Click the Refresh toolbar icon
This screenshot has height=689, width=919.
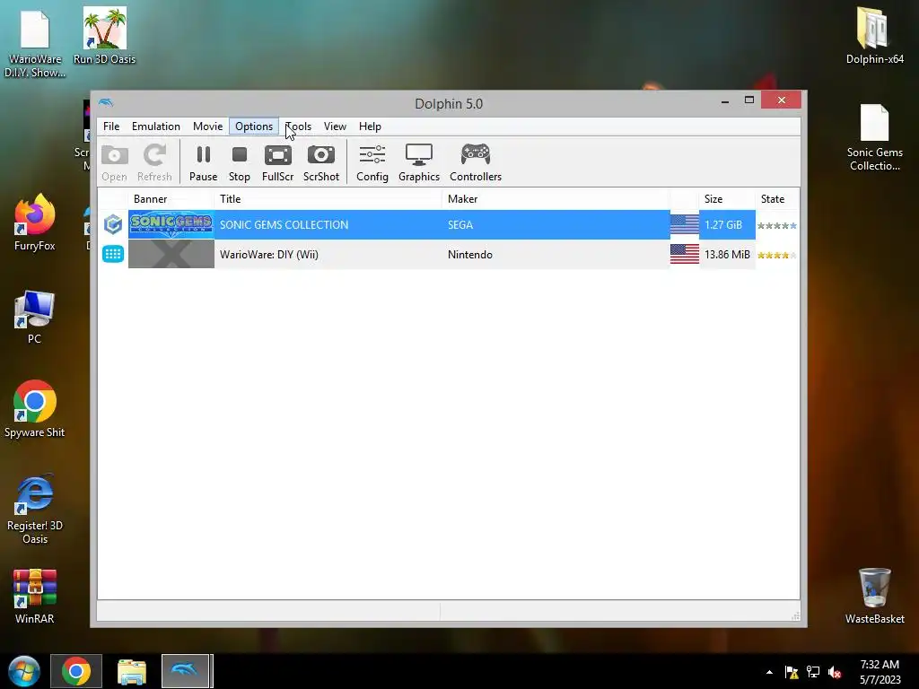154,162
